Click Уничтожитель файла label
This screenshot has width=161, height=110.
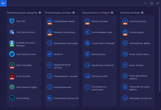click(x=140, y=43)
